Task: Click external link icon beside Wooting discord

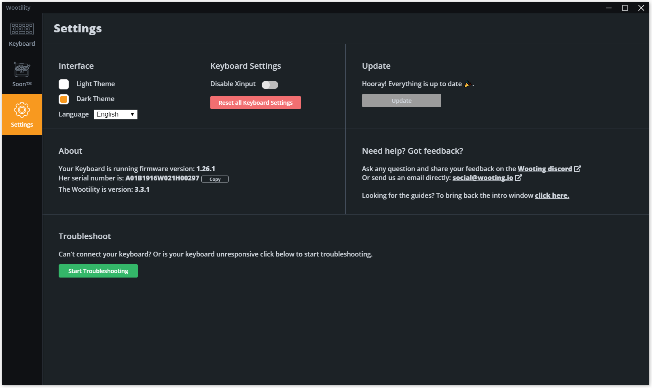Action: tap(578, 169)
